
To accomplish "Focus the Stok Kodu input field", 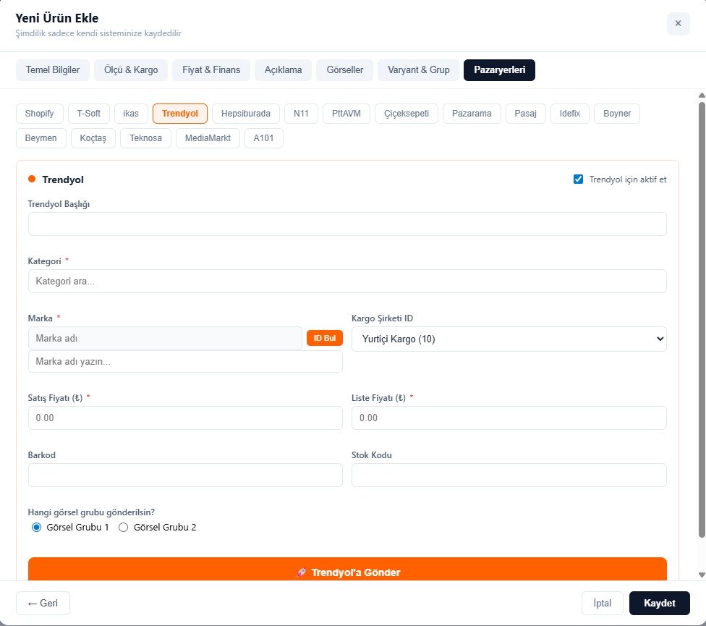I will coord(509,475).
